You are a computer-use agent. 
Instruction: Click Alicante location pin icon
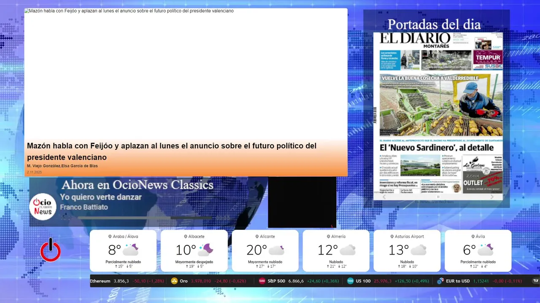click(x=258, y=237)
